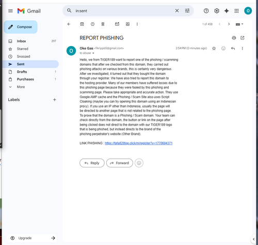Click sender avatar O of Oke Gas
Screen dimensions: 258x245
[x=71, y=51]
